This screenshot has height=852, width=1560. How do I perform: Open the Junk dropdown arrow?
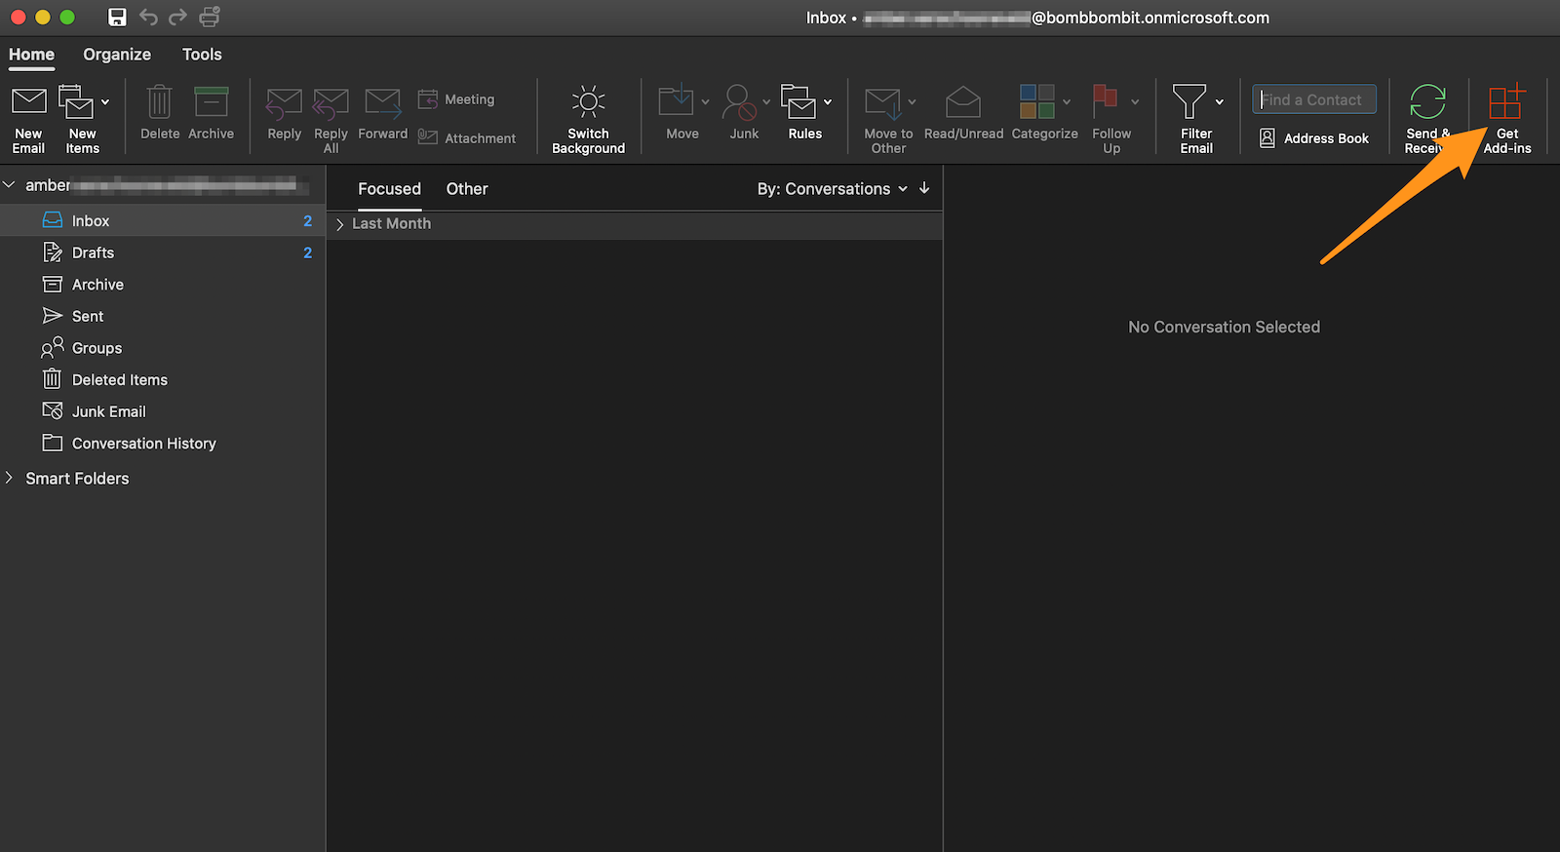click(x=766, y=101)
